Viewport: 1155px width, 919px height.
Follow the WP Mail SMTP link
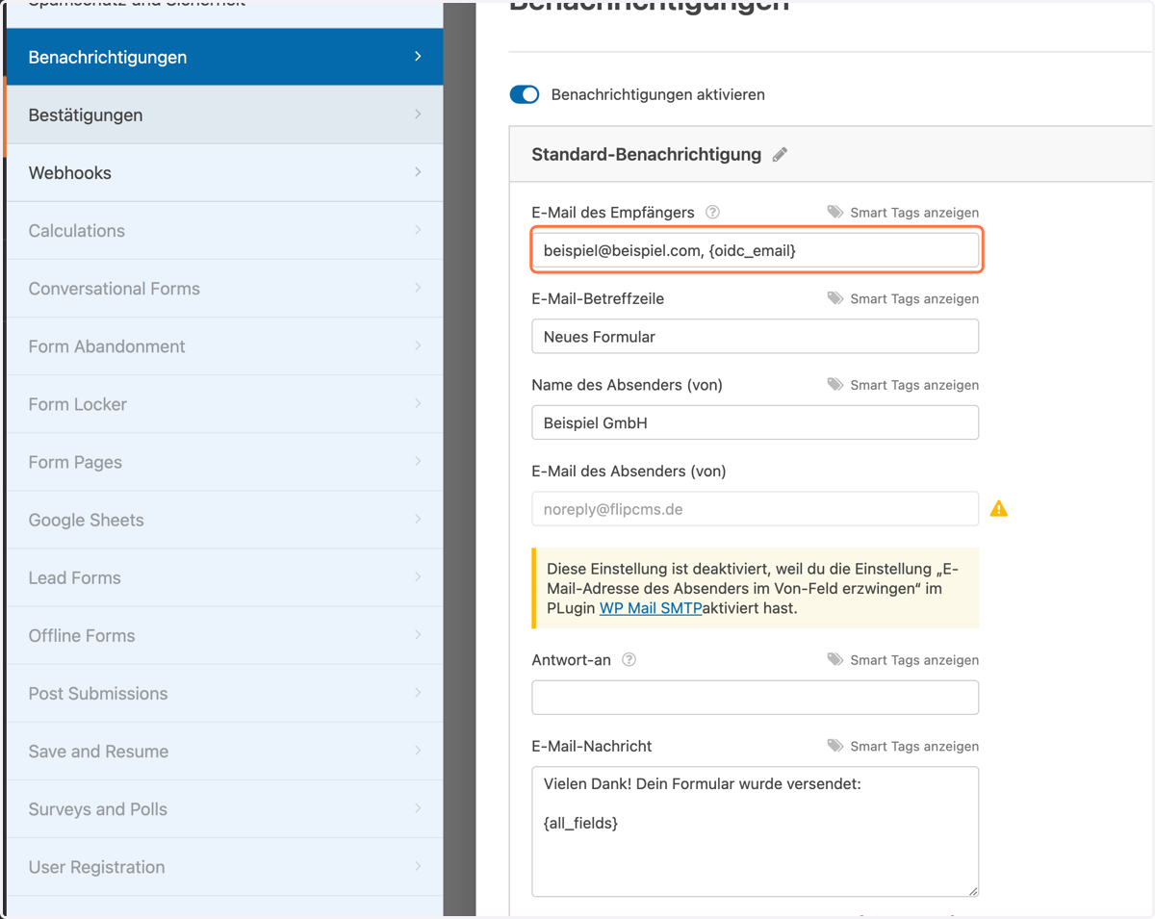click(x=651, y=608)
